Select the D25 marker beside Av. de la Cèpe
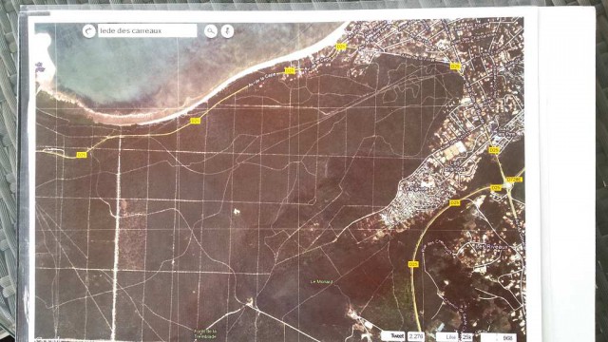This screenshot has height=342, width=608. pyautogui.click(x=290, y=71)
